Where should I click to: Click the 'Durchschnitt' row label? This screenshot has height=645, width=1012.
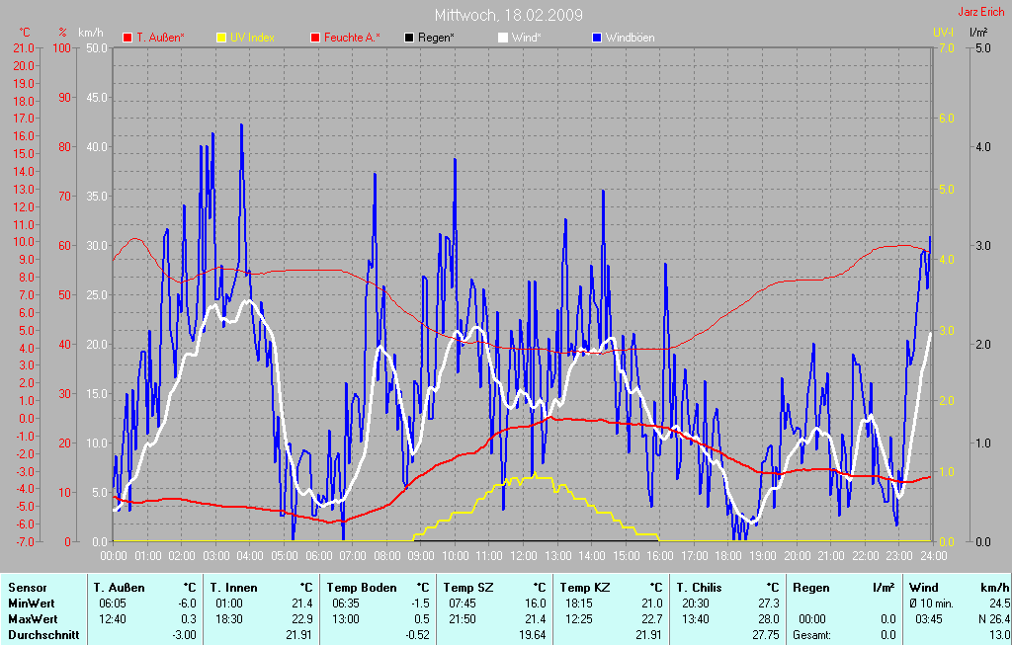pyautogui.click(x=43, y=635)
